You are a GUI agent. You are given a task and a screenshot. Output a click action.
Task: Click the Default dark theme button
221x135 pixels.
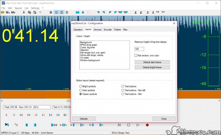152,62
